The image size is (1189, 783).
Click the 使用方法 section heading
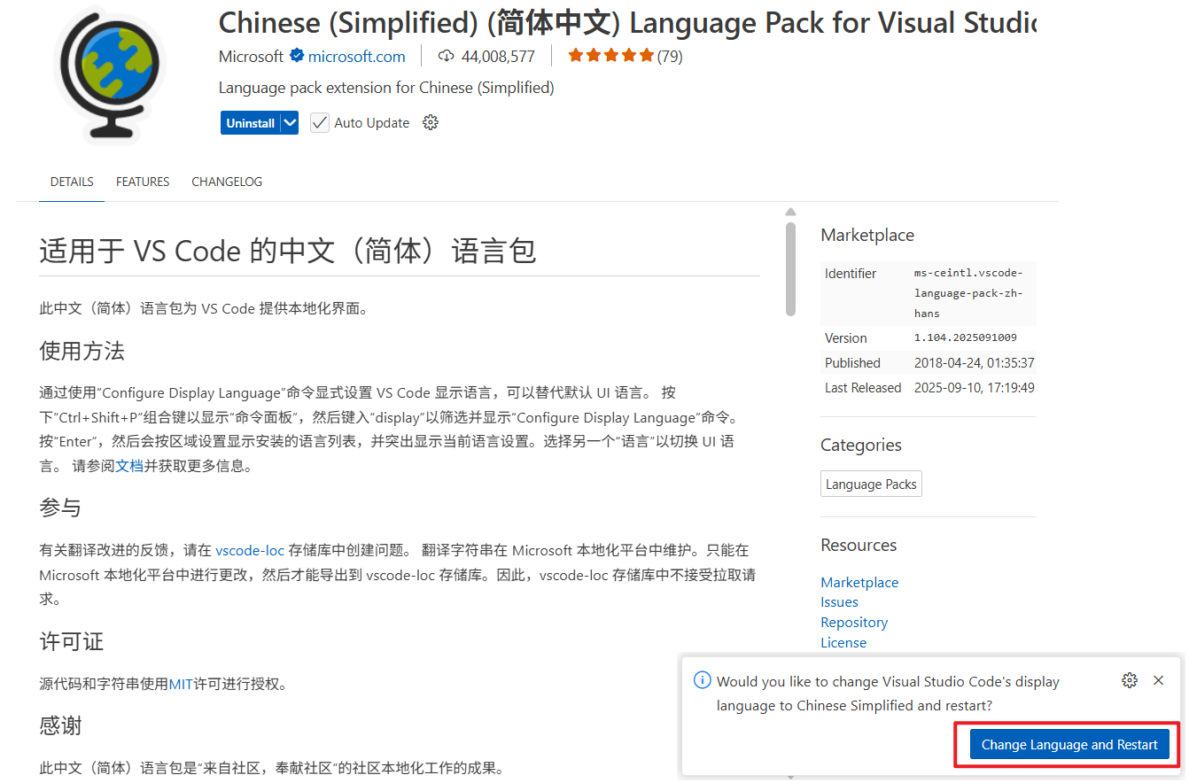(x=82, y=351)
